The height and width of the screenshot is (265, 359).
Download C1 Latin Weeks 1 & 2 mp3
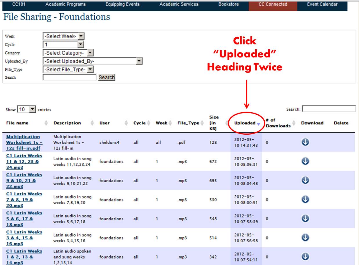pos(305,257)
